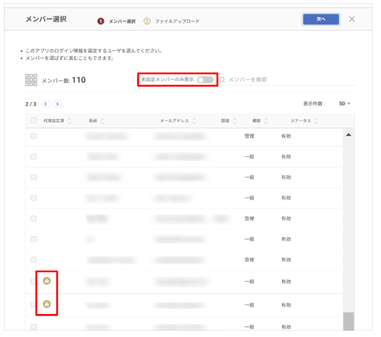Click the メンバーを検索 search field
Screen dimensions: 381x337
tap(288, 80)
